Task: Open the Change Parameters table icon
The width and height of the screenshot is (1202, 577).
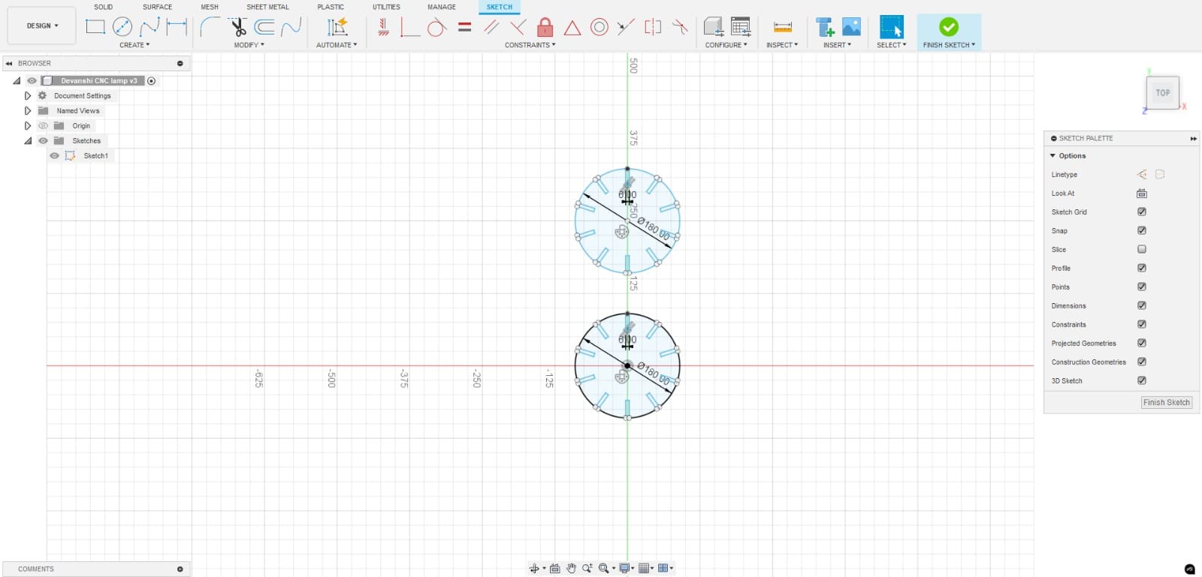Action: click(x=741, y=27)
